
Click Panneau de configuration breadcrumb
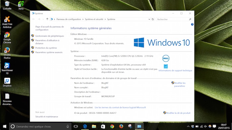[69, 19]
